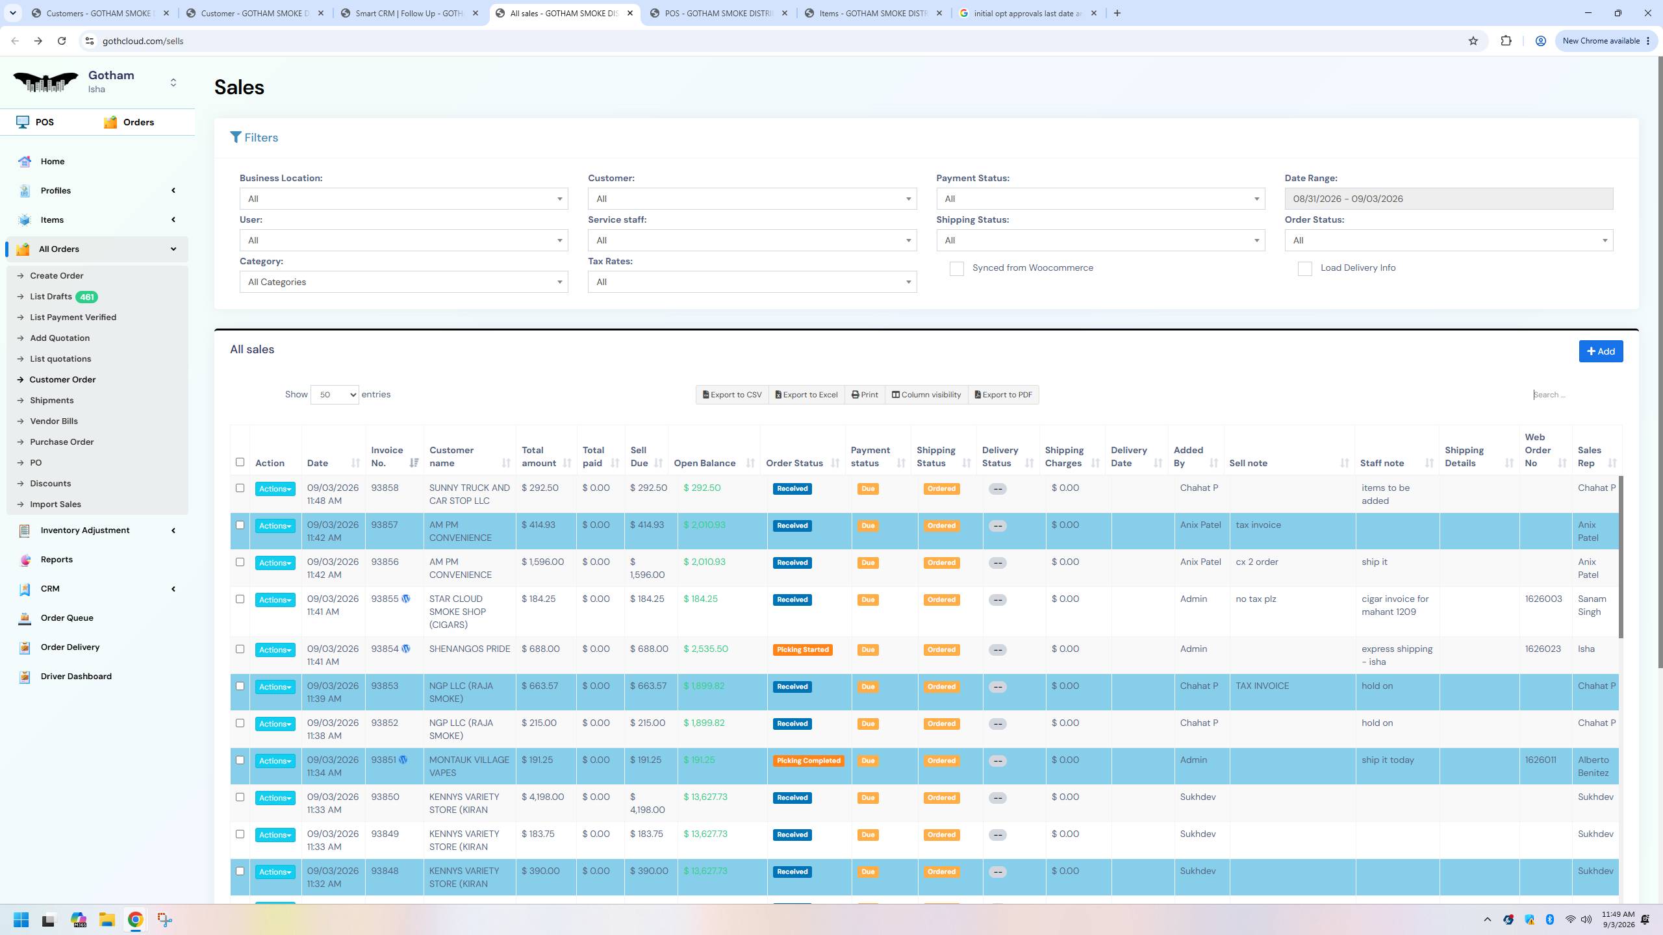Image resolution: width=1663 pixels, height=935 pixels.
Task: Check the row for invoice 93858
Action: point(240,488)
